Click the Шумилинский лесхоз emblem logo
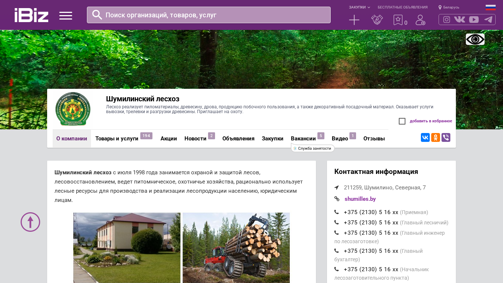 [x=73, y=109]
